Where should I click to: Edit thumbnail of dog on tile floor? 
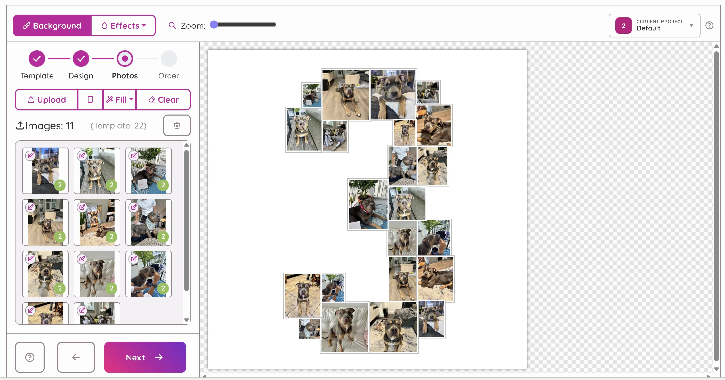tap(30, 310)
